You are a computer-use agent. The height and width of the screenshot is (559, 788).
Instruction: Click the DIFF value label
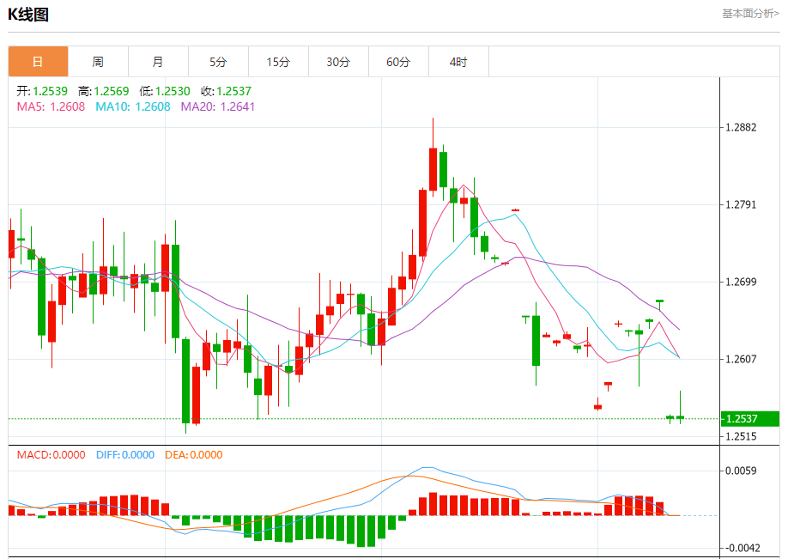tap(125, 455)
